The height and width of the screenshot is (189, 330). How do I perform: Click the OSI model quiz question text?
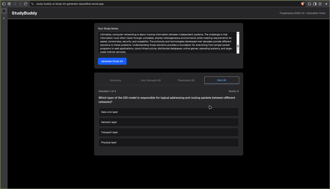click(167, 100)
